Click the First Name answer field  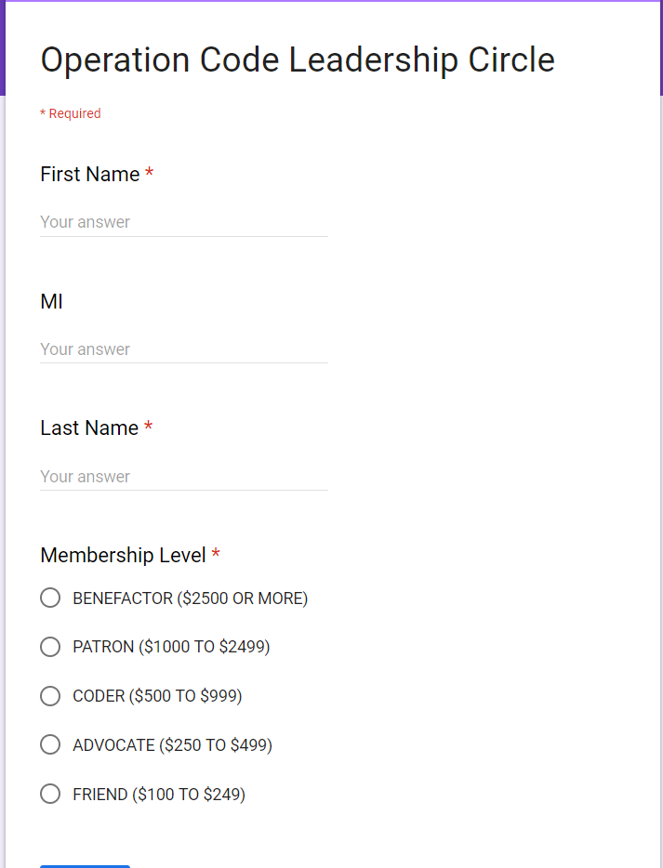tap(183, 221)
